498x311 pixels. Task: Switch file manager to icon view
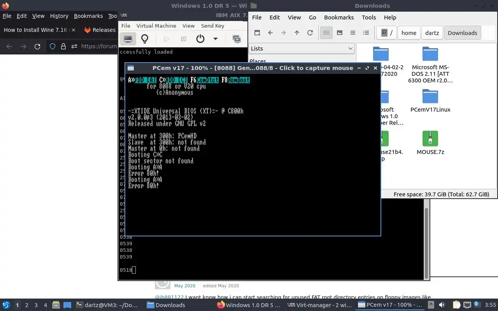point(326,33)
